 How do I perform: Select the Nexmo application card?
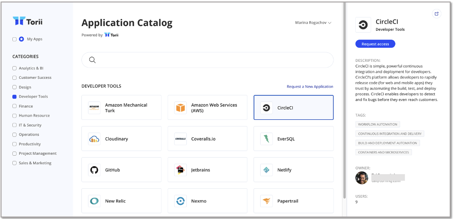207,201
